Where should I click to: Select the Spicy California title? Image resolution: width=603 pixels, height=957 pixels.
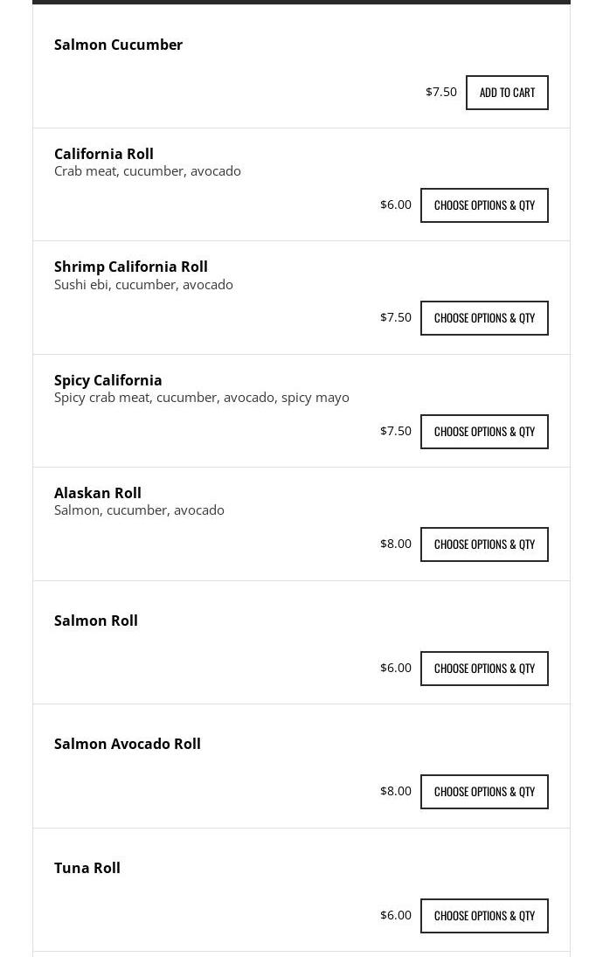(108, 380)
